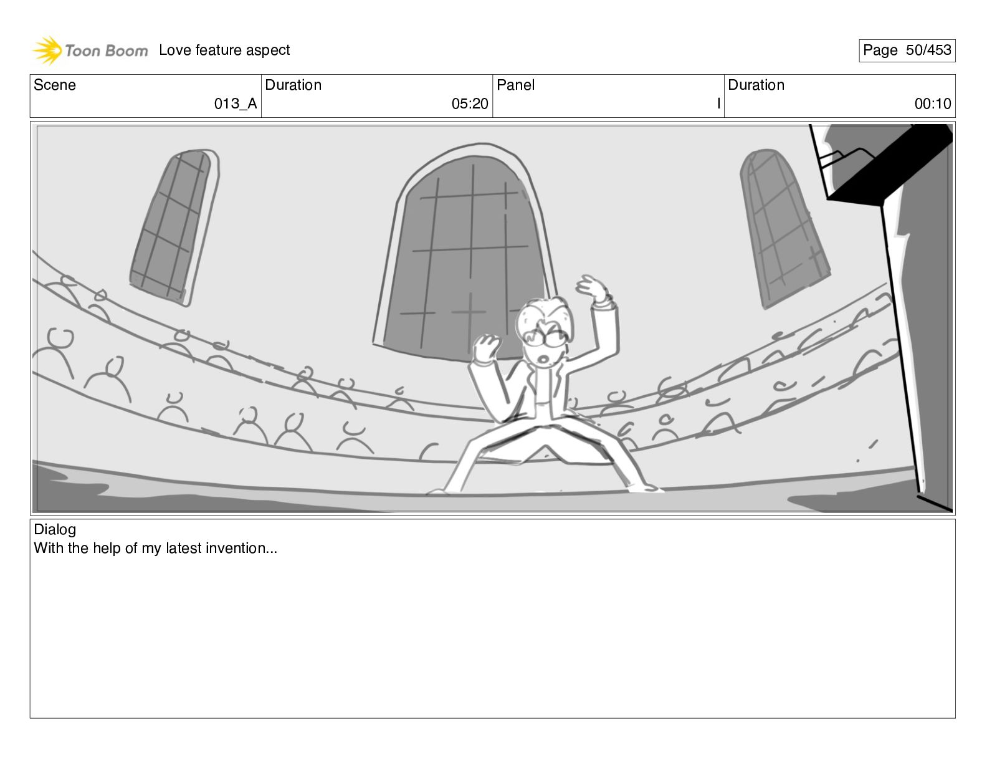Image resolution: width=987 pixels, height=763 pixels.
Task: Click the Toon Boom logo icon
Action: pos(47,50)
